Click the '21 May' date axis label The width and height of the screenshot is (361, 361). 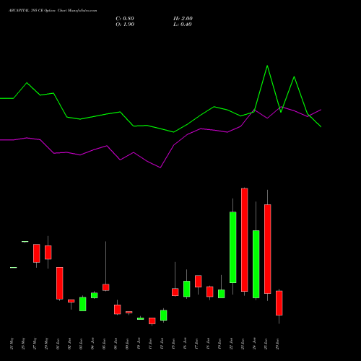point(12,344)
